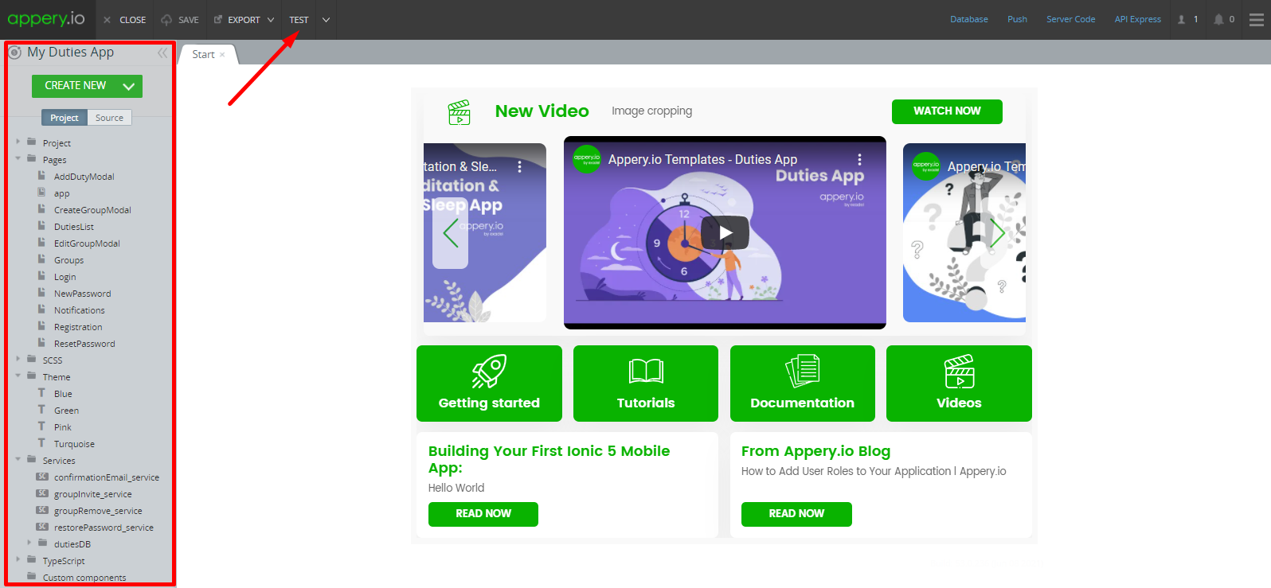The image size is (1271, 588).
Task: Click the EXPORT button
Action: (237, 20)
